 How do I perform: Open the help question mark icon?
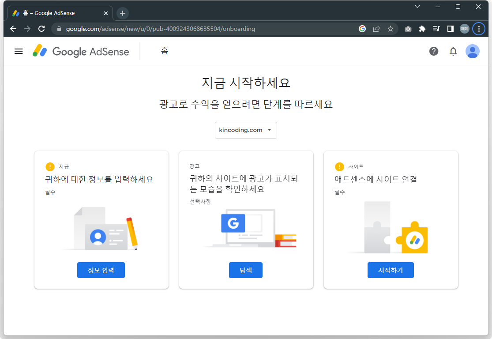coord(434,51)
